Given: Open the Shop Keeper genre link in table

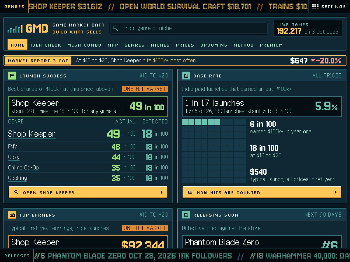Looking at the screenshot, I should click(32, 134).
